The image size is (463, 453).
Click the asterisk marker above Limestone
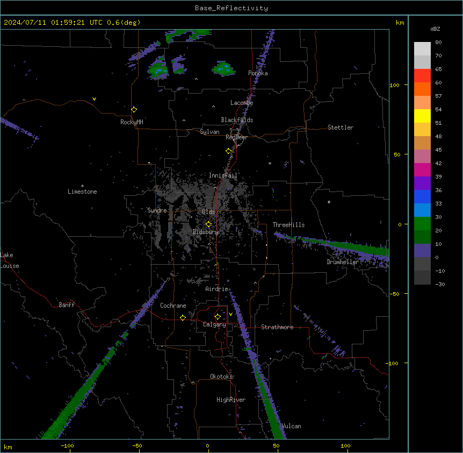(x=82, y=186)
